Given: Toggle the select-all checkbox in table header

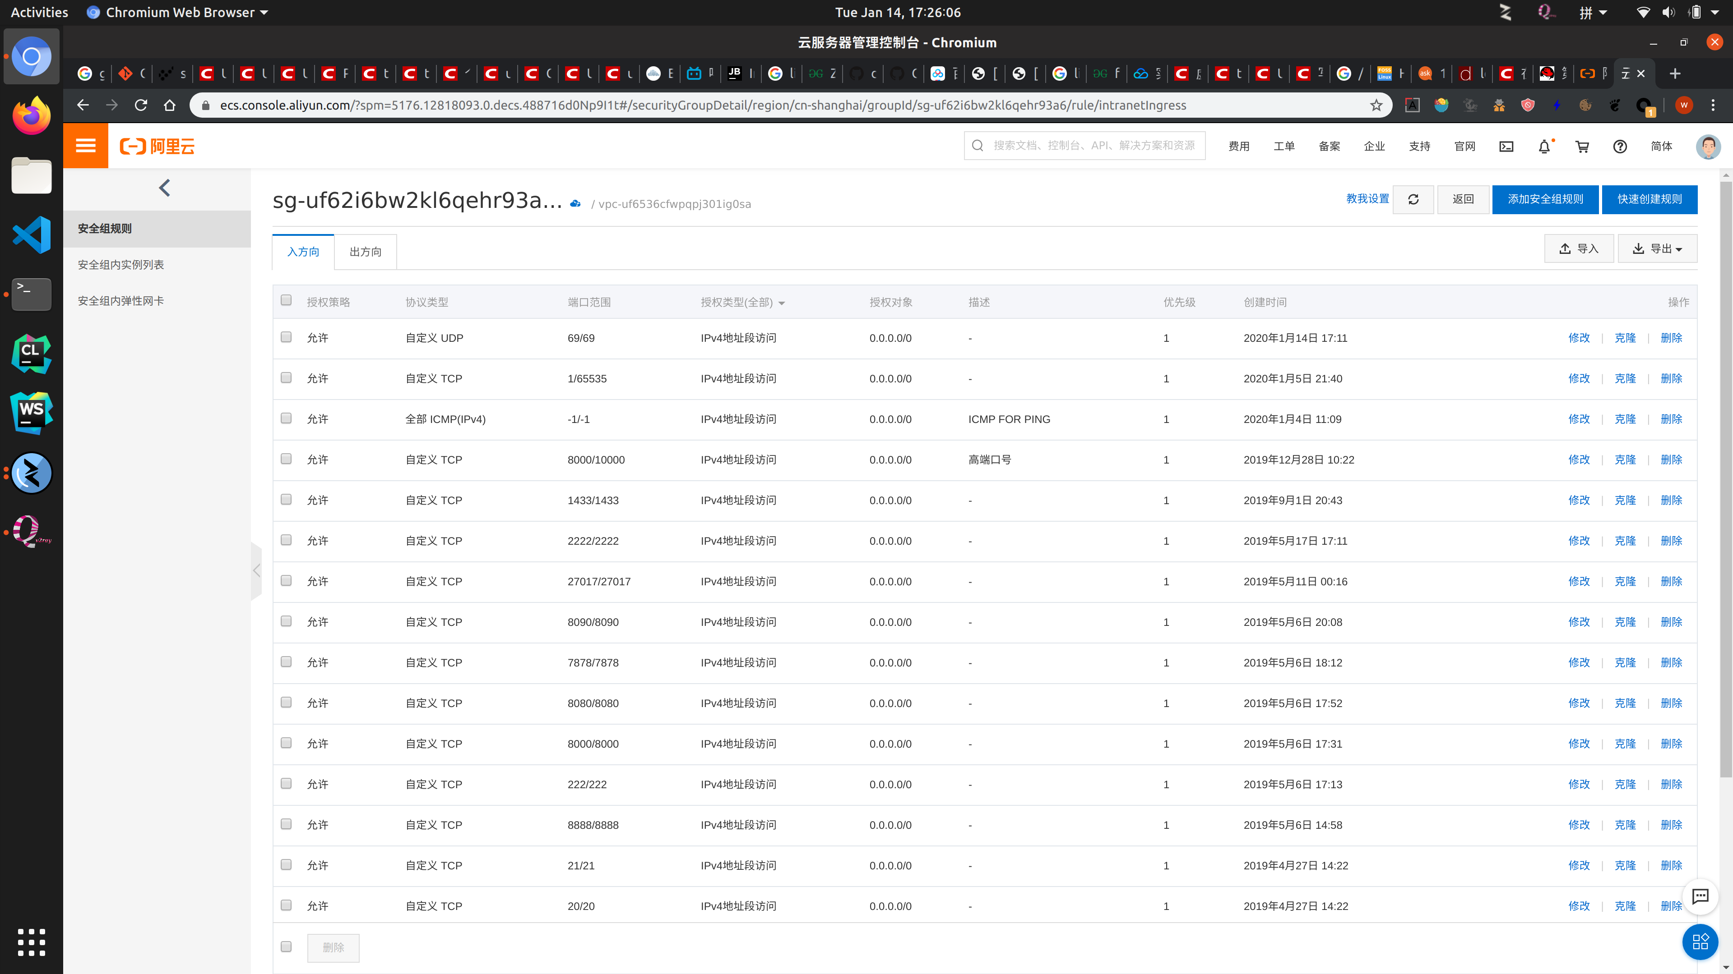Looking at the screenshot, I should (x=286, y=300).
